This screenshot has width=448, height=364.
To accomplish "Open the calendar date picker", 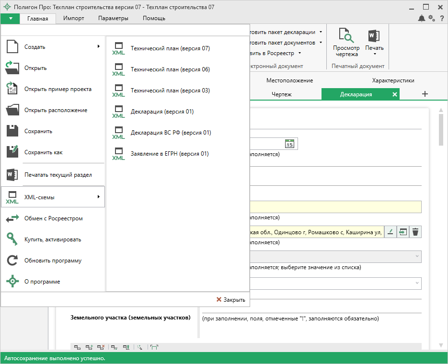I will (289, 144).
